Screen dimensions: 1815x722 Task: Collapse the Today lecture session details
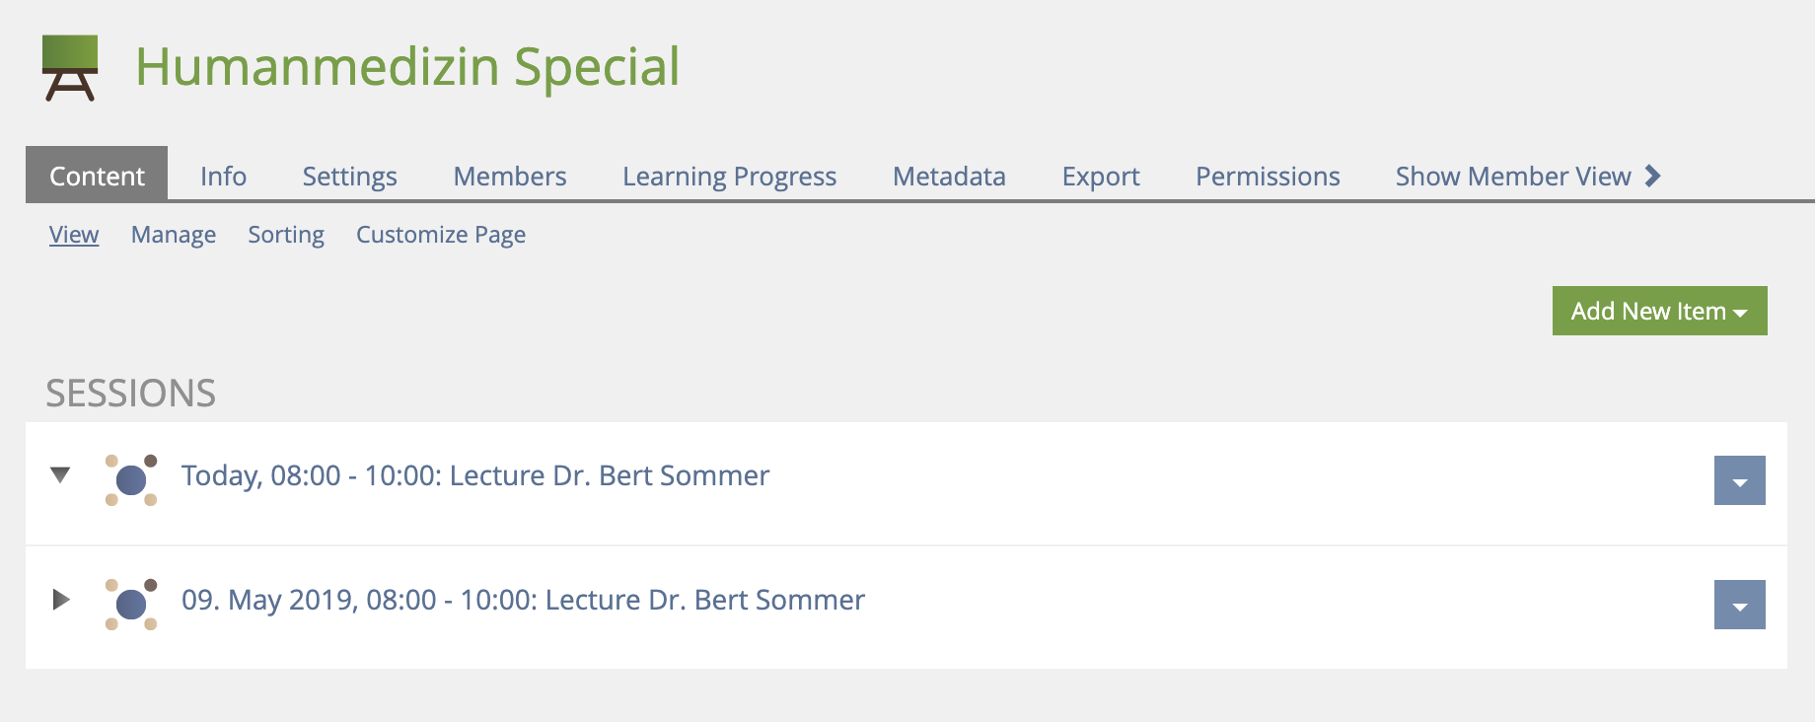click(60, 474)
